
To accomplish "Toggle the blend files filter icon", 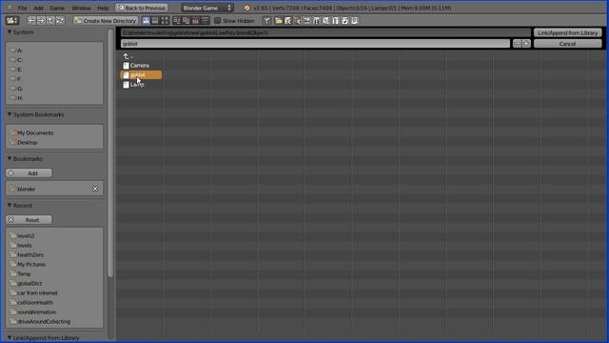I will 287,21.
